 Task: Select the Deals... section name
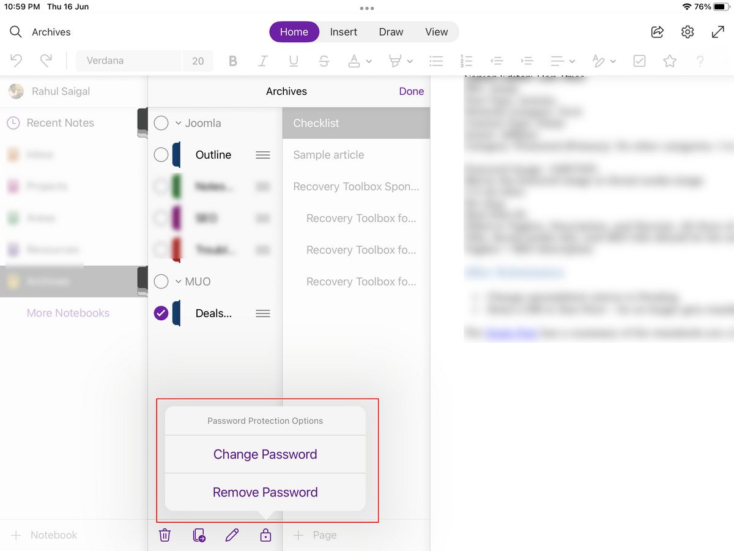point(213,313)
